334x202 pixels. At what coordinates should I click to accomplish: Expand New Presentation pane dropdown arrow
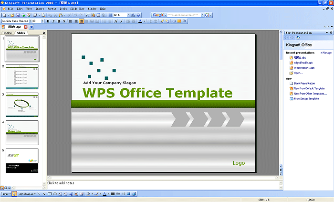pyautogui.click(x=327, y=32)
